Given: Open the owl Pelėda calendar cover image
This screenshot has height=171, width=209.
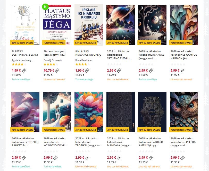Looking at the screenshot, I should pyautogui.click(x=184, y=112).
